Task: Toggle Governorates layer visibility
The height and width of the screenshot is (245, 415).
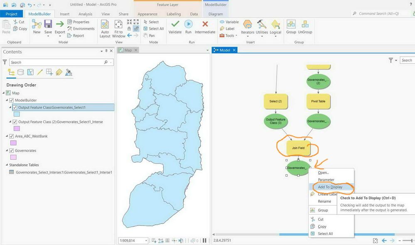Action: click(x=11, y=150)
